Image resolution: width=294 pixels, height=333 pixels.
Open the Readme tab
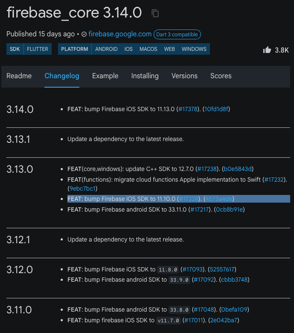(19, 76)
